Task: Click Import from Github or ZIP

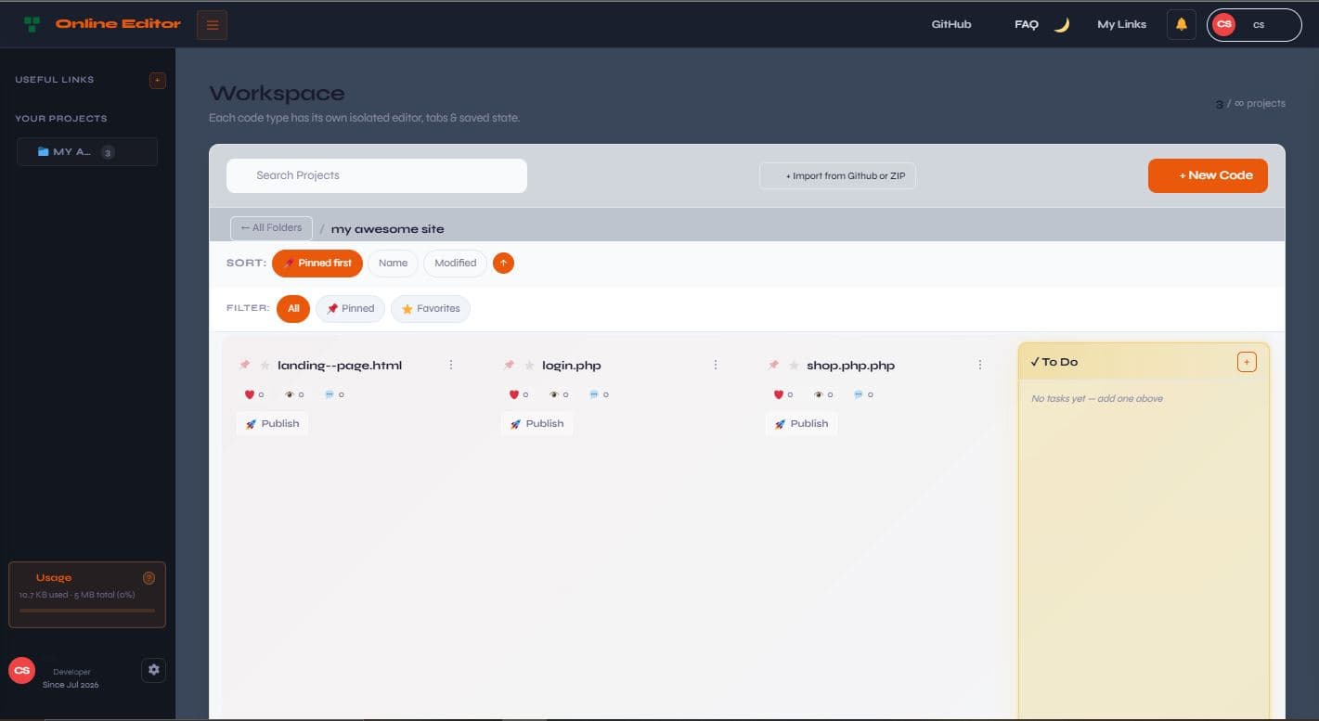Action: (x=837, y=175)
